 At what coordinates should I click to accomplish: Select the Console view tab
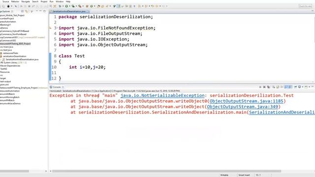click(57, 87)
